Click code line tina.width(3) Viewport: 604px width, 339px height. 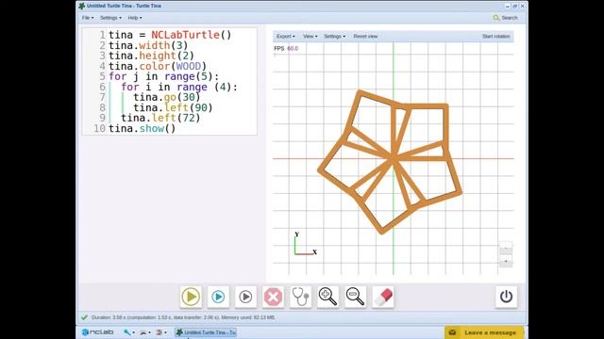(x=148, y=45)
